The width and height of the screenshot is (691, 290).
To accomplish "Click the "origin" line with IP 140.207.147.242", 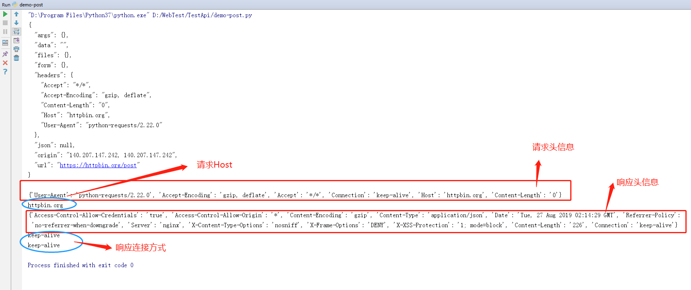I will (106, 155).
